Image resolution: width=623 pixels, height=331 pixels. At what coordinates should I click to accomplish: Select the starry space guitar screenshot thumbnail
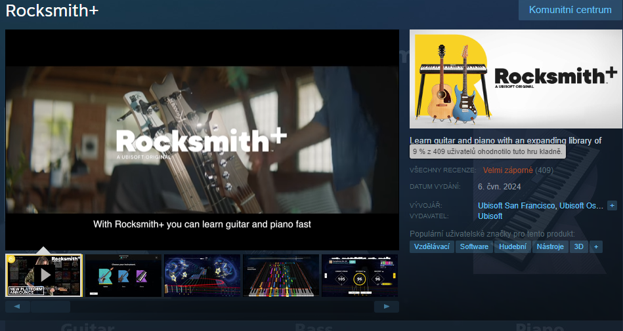pyautogui.click(x=202, y=275)
